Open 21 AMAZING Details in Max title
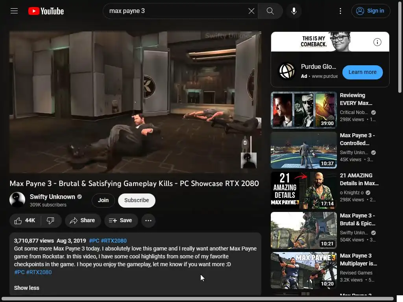The width and height of the screenshot is (403, 302). [359, 179]
